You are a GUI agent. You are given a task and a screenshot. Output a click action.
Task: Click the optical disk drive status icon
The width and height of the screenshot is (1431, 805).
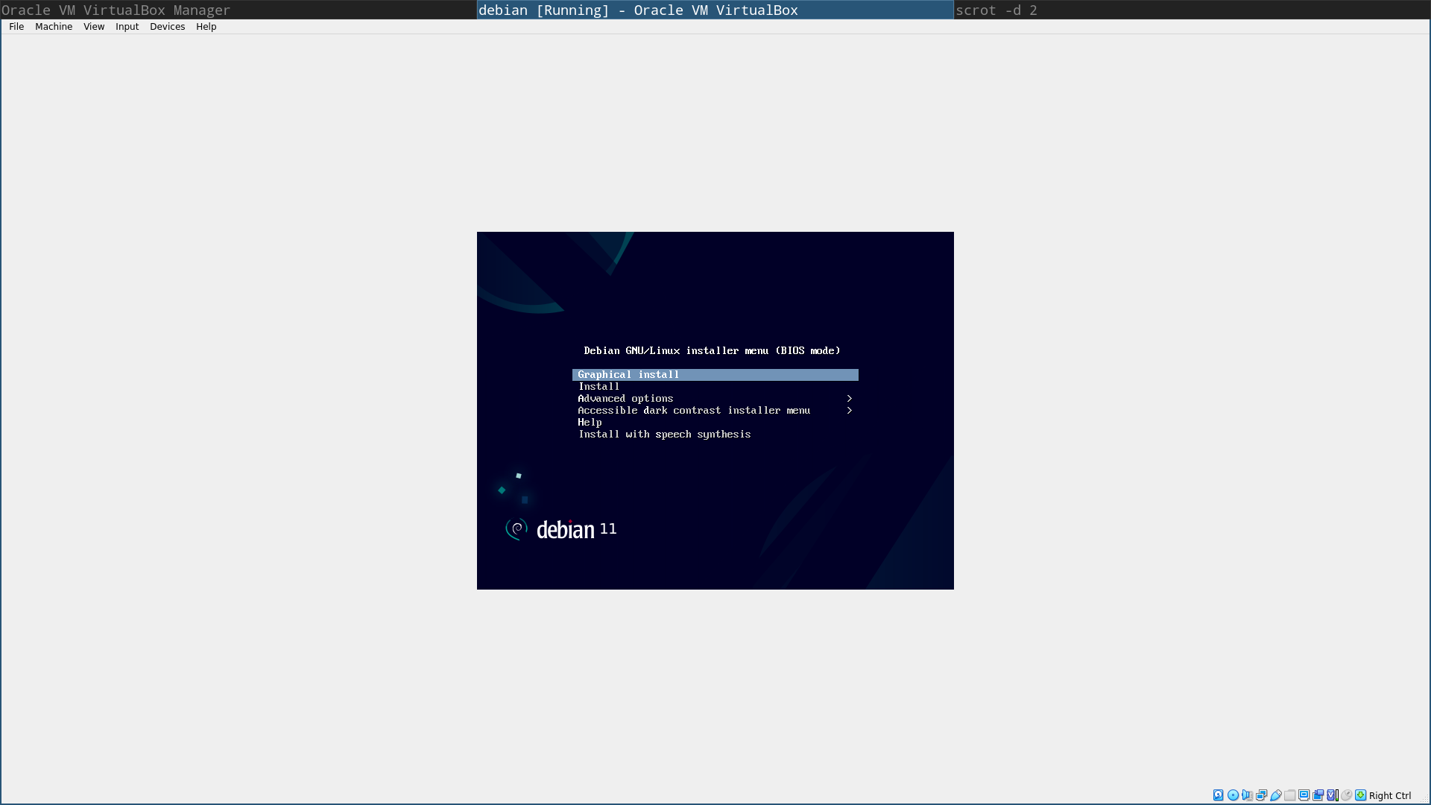(1233, 795)
